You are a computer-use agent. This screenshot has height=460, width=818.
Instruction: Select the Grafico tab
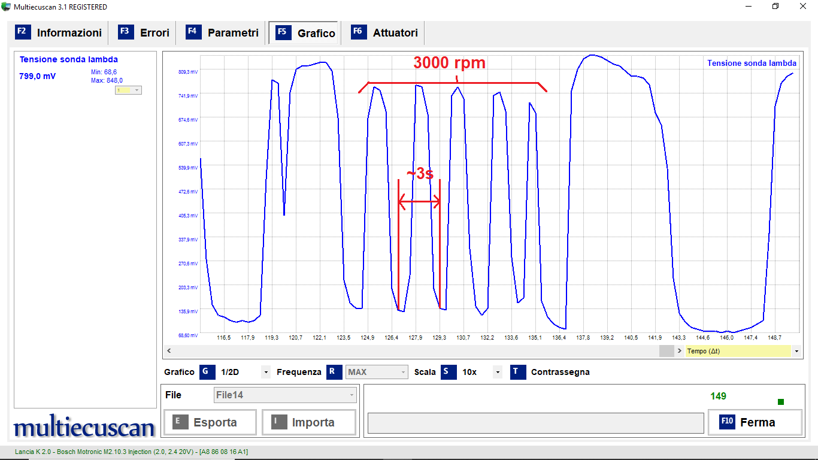point(305,34)
